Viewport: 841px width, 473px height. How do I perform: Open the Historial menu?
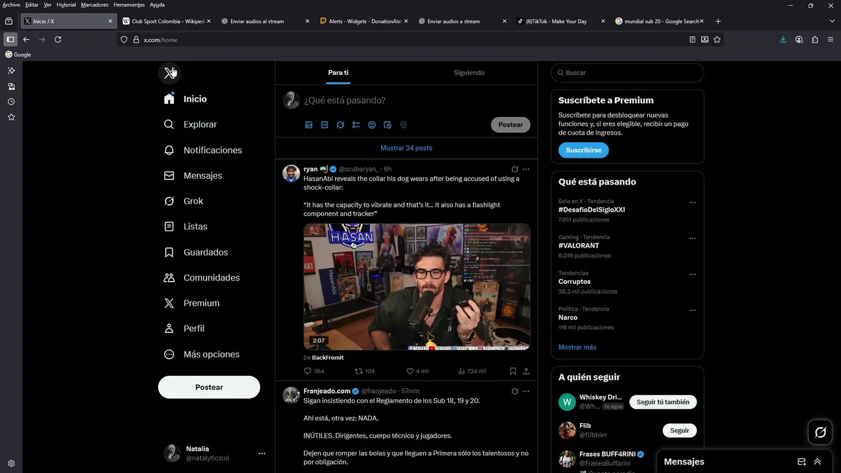click(66, 5)
